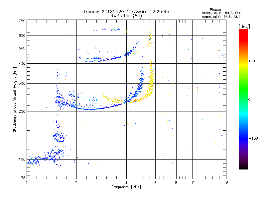Viewport: 266px width, 199px height.
Task: Click the 'mean, sd,X: 94.8, 18.1' line
Action: pyautogui.click(x=221, y=17)
